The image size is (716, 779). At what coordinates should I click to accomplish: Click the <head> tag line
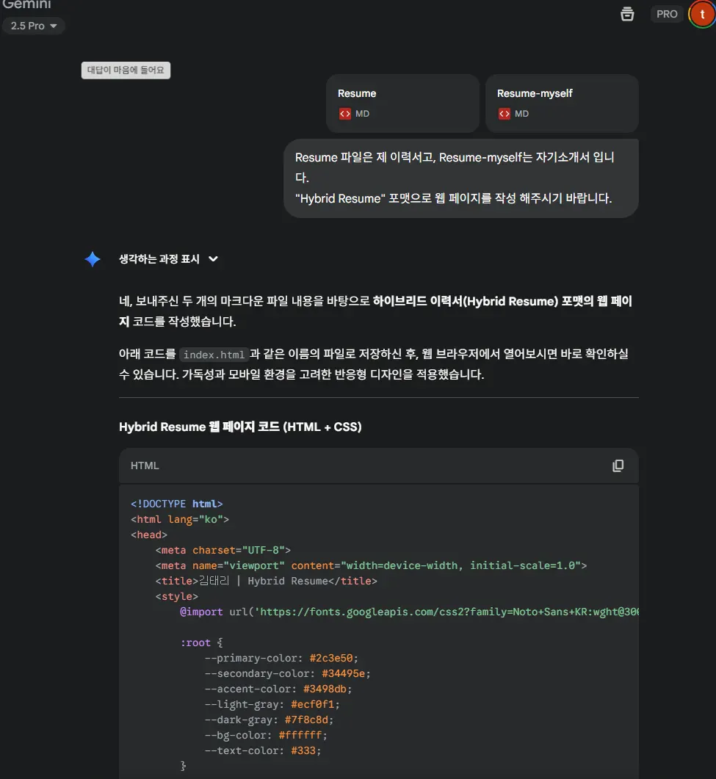[148, 535]
